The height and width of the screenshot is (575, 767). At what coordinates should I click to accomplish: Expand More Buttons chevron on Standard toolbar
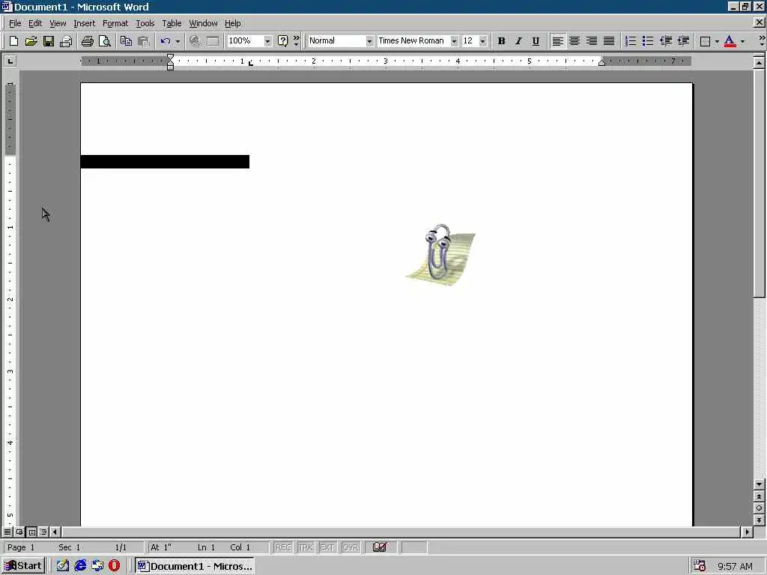pyautogui.click(x=296, y=41)
